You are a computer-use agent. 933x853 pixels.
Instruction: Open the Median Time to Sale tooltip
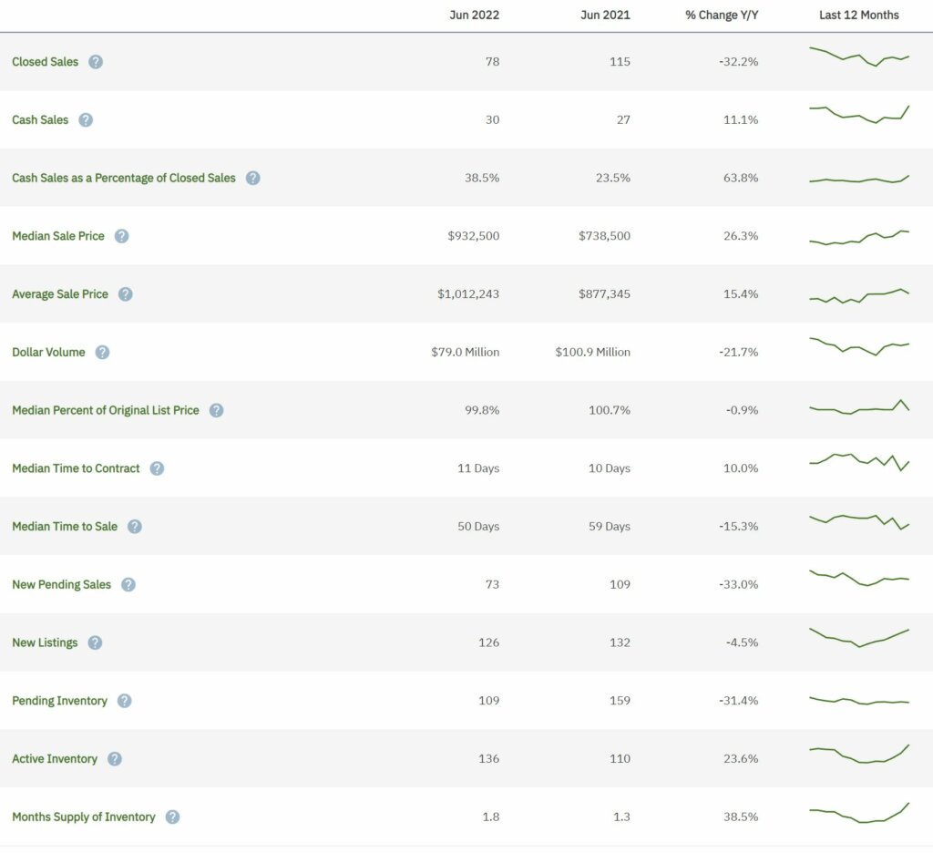click(134, 527)
